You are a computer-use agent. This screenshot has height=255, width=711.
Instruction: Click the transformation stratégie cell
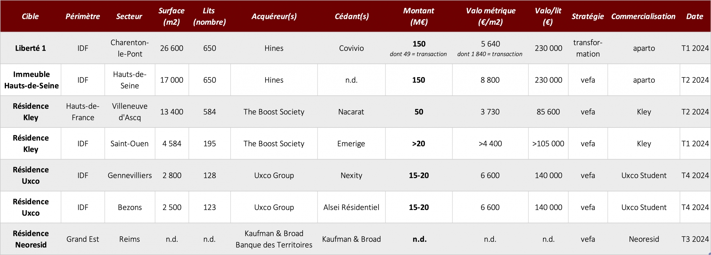tap(588, 48)
